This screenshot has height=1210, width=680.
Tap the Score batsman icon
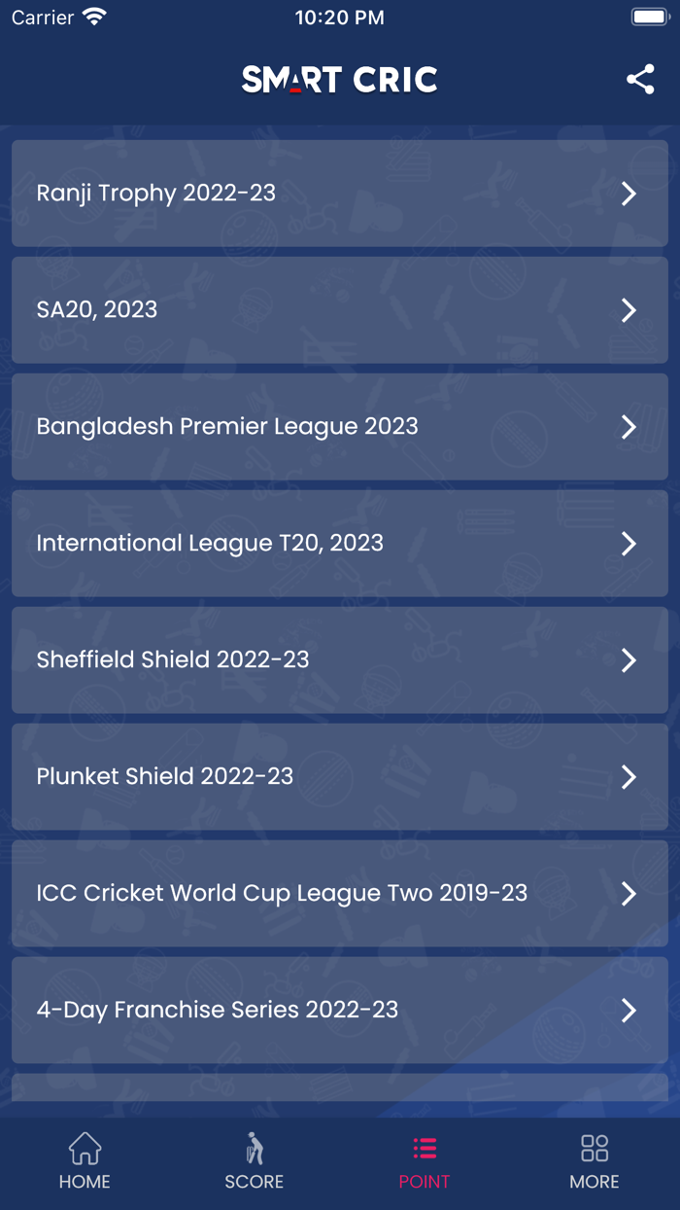click(x=255, y=1149)
